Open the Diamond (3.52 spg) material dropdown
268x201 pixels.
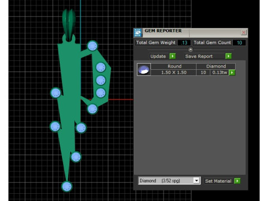(197, 180)
